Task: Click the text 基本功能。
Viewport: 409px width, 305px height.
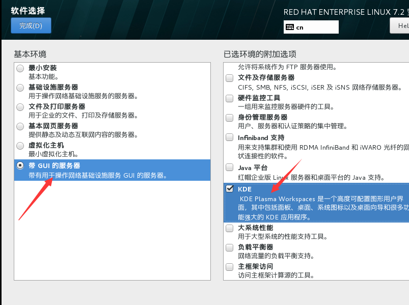Action: (43, 77)
